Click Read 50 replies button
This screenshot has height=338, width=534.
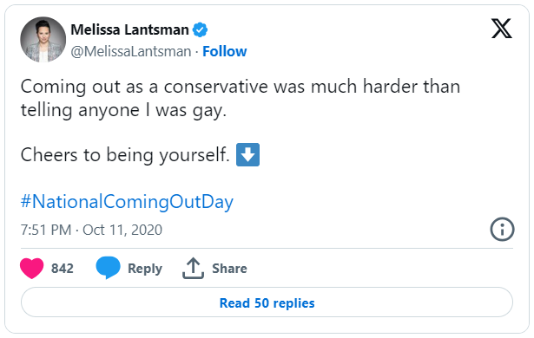pos(267,302)
